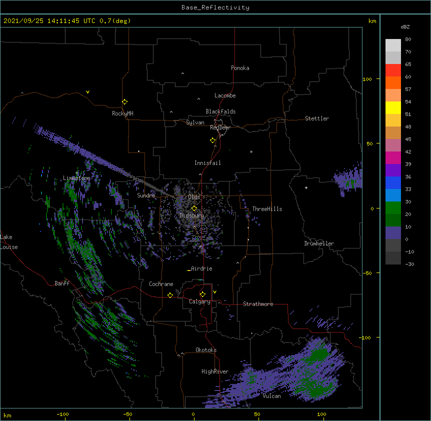
Task: Click the Didsbury town label
Action: (192, 215)
